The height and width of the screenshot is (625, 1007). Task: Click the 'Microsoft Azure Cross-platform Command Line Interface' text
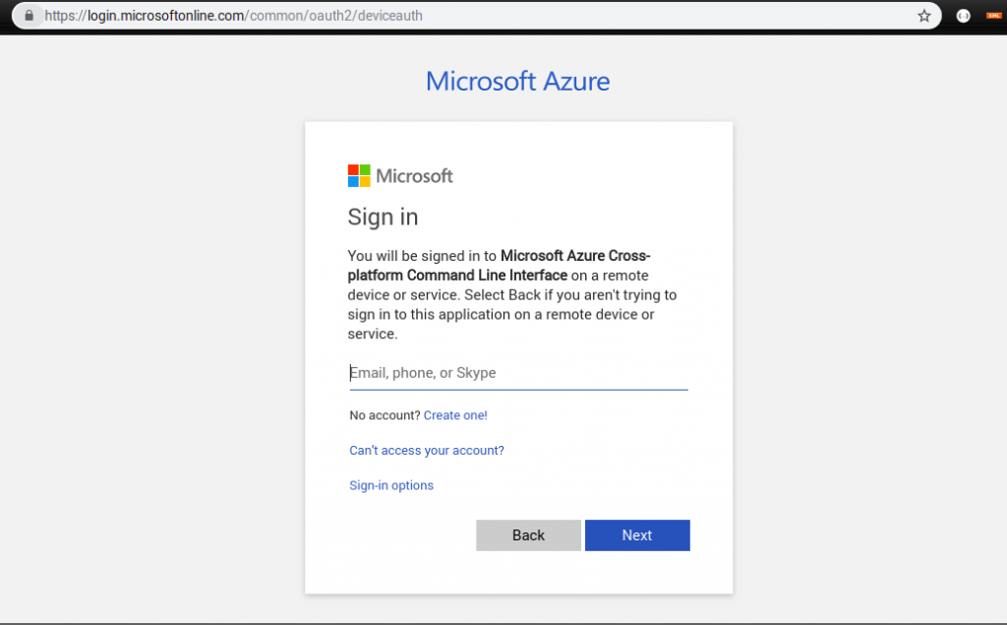[499, 266]
